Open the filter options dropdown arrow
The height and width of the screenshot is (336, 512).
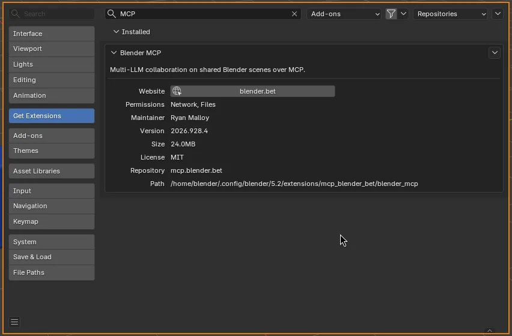(403, 14)
